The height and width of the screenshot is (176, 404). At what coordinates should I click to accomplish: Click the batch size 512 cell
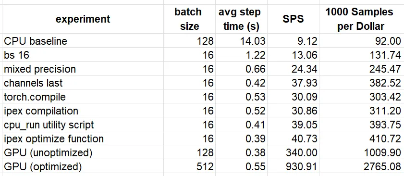[x=190, y=166]
